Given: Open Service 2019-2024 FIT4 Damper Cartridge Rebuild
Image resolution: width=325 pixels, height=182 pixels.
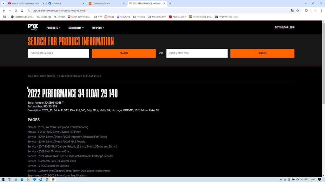Looking at the screenshot, I should click(x=70, y=156).
